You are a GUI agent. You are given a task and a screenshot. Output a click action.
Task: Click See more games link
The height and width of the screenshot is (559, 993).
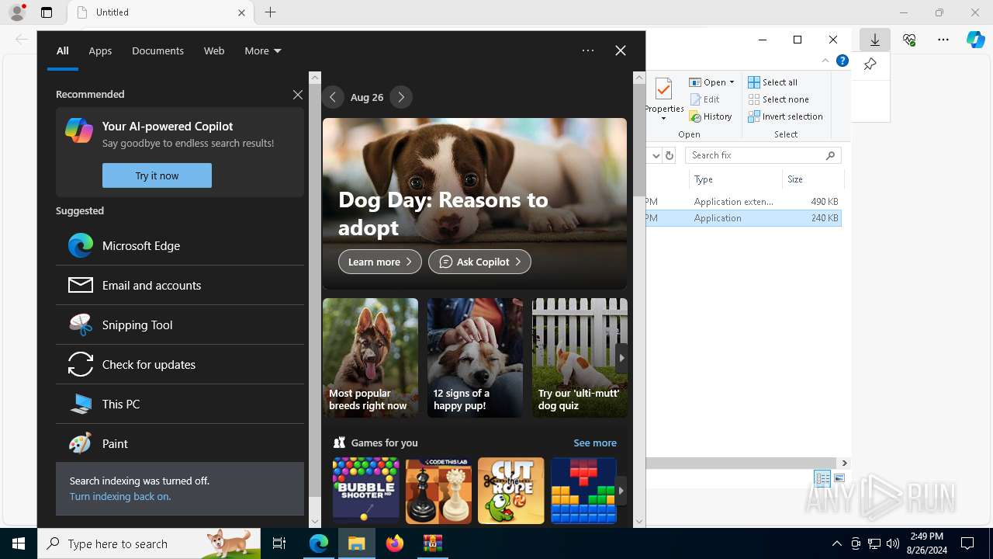[x=595, y=443]
